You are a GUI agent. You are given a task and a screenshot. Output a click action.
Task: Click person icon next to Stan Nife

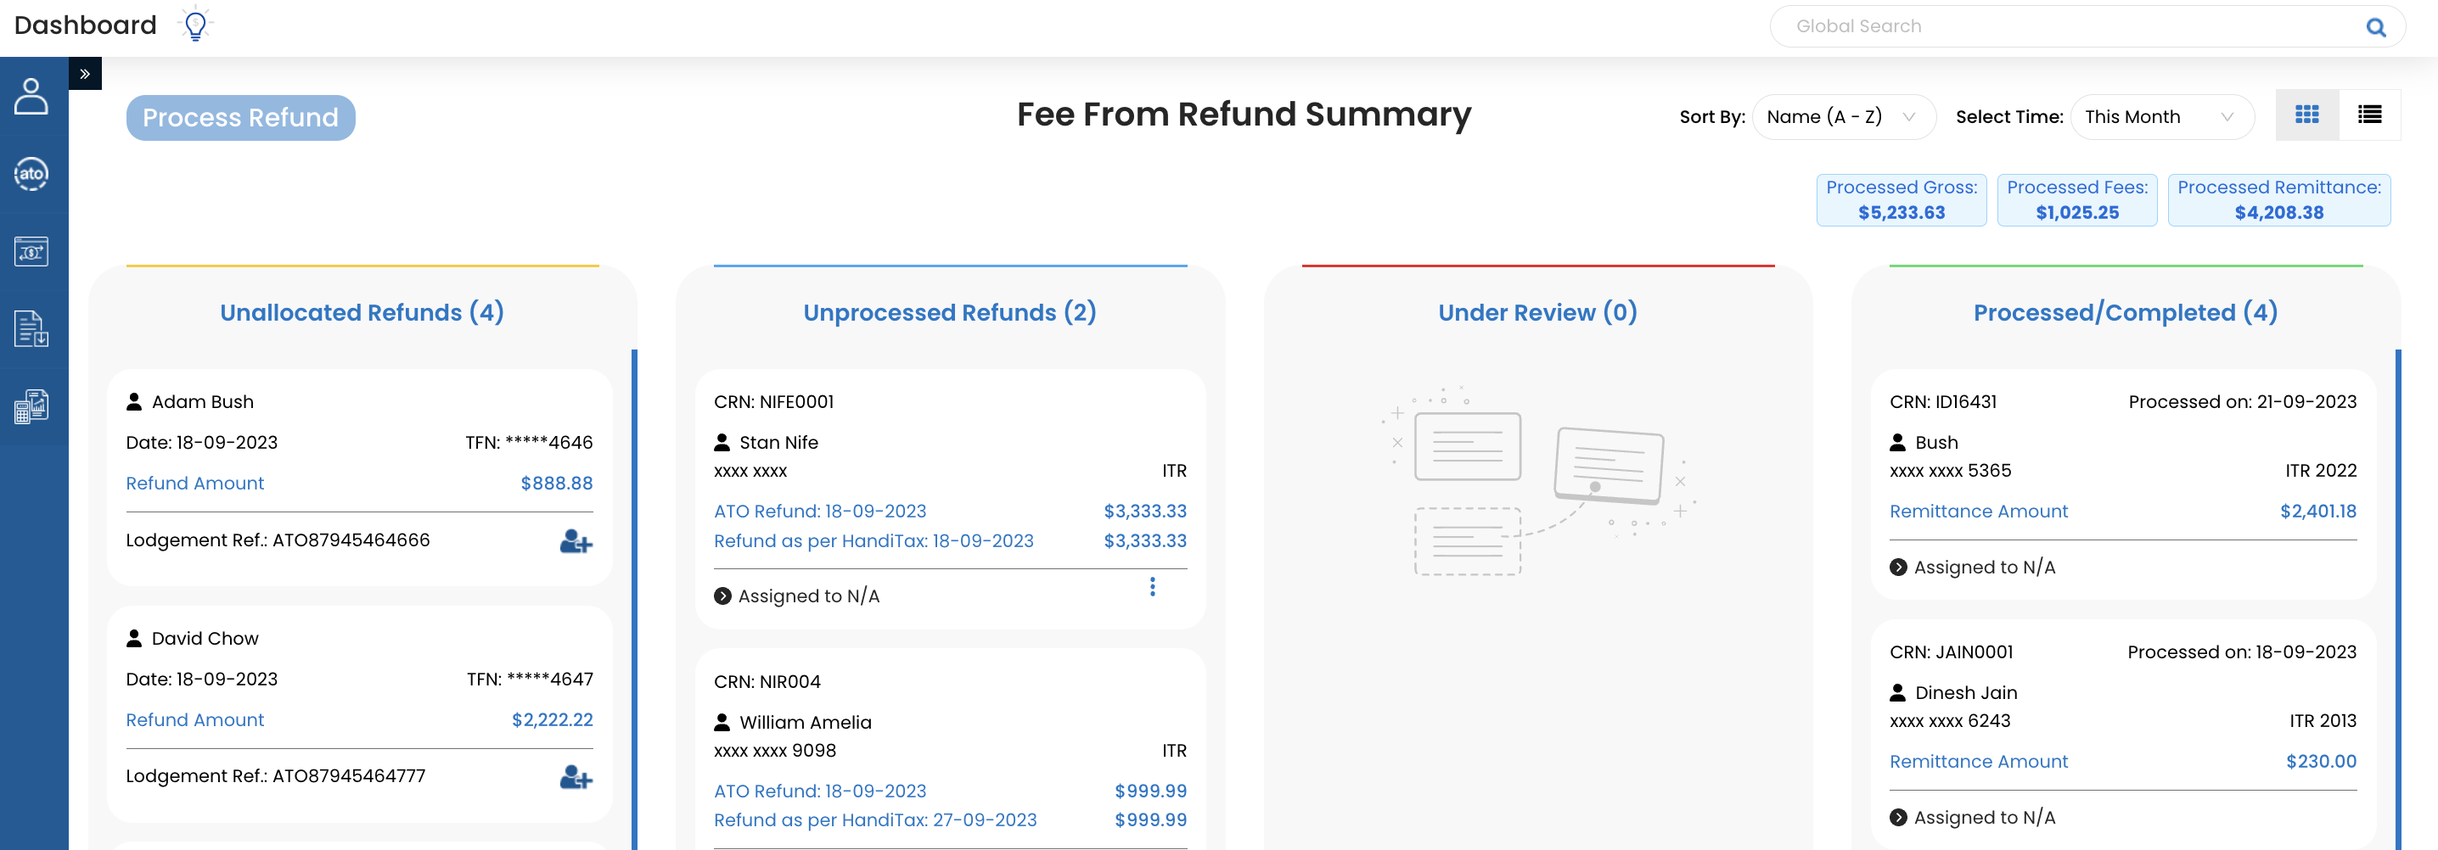[722, 443]
